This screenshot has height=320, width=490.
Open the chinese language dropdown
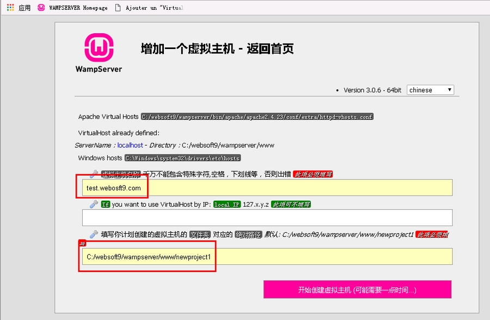[430, 90]
